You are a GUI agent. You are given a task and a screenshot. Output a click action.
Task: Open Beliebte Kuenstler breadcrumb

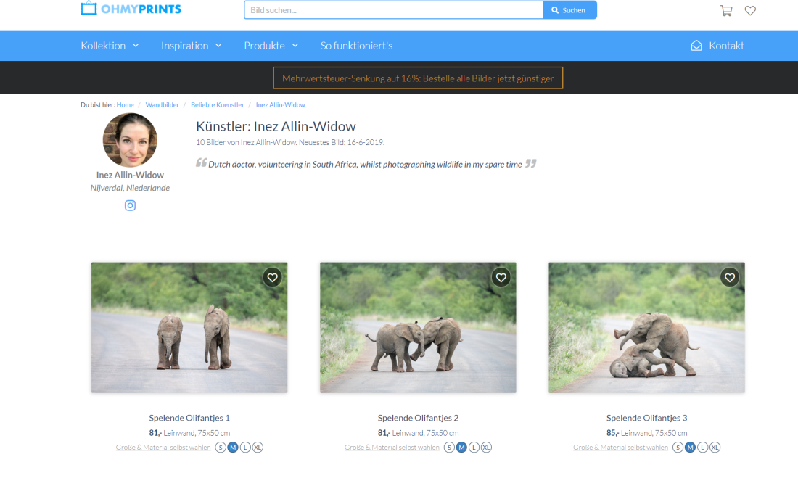pyautogui.click(x=218, y=105)
